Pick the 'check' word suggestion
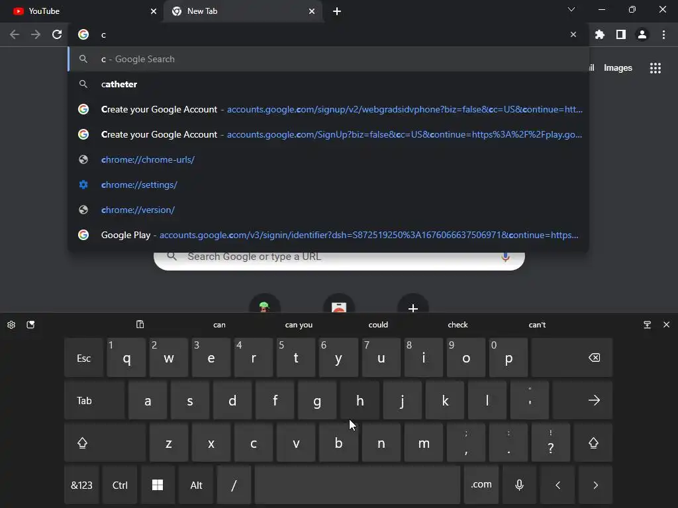 point(458,325)
